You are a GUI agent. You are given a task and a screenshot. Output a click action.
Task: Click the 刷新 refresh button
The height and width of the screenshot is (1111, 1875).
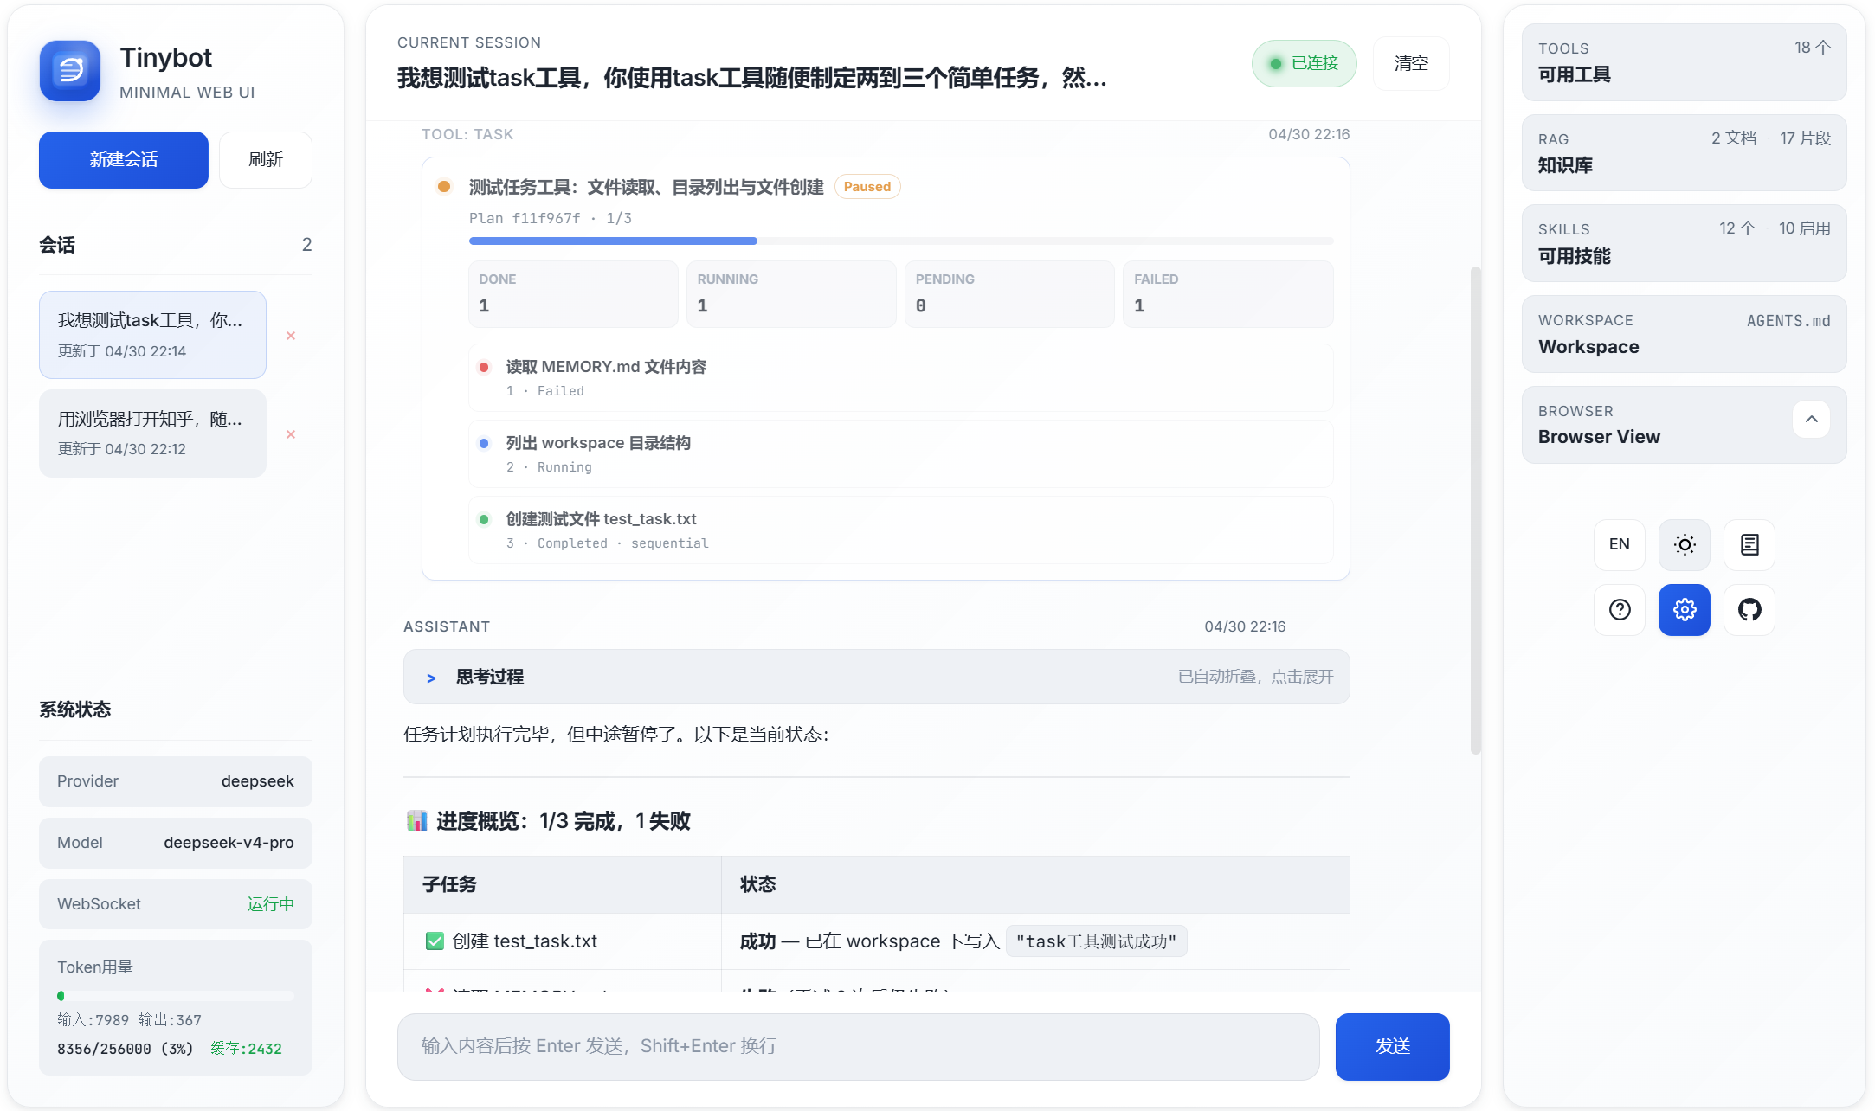point(265,159)
